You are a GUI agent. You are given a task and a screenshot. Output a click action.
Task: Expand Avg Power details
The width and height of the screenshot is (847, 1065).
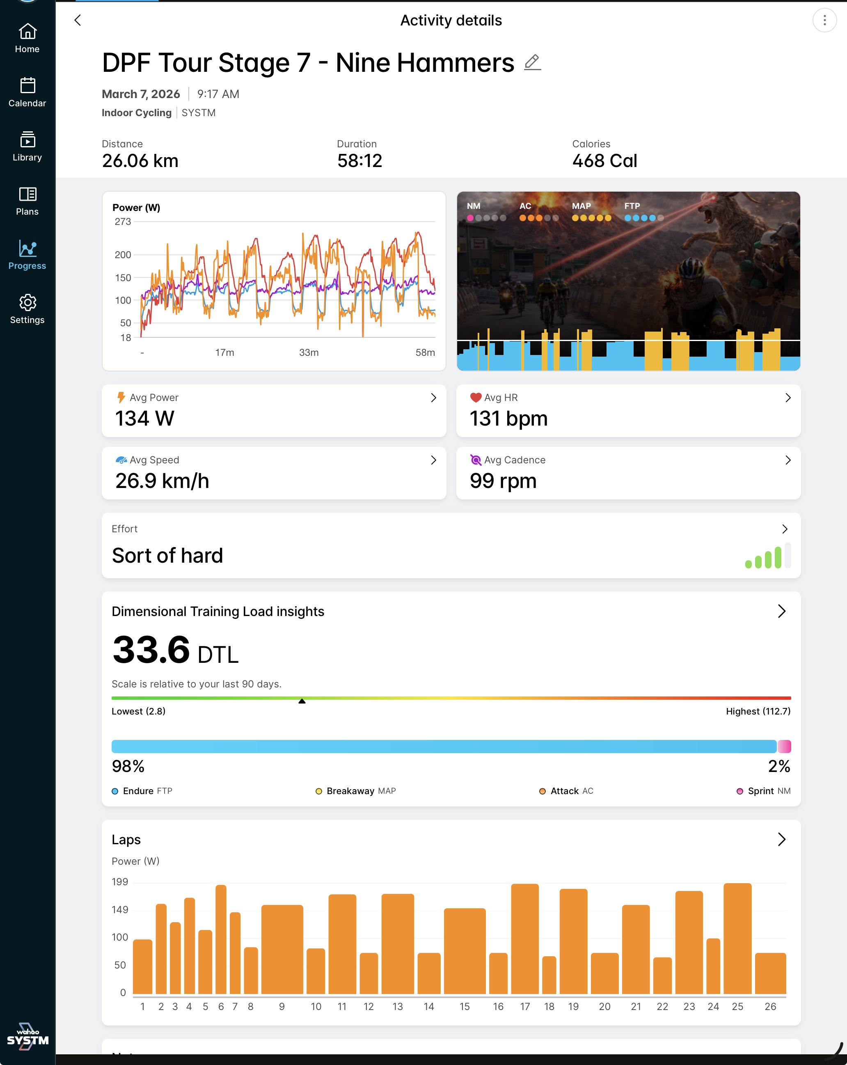pyautogui.click(x=433, y=398)
